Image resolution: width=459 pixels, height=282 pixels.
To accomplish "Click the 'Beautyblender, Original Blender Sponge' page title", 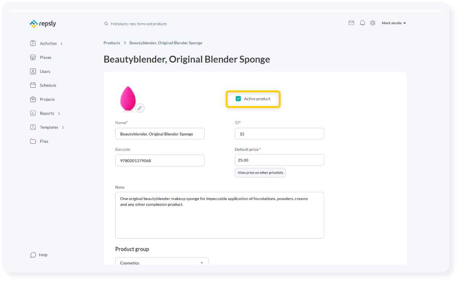I will coord(187,60).
